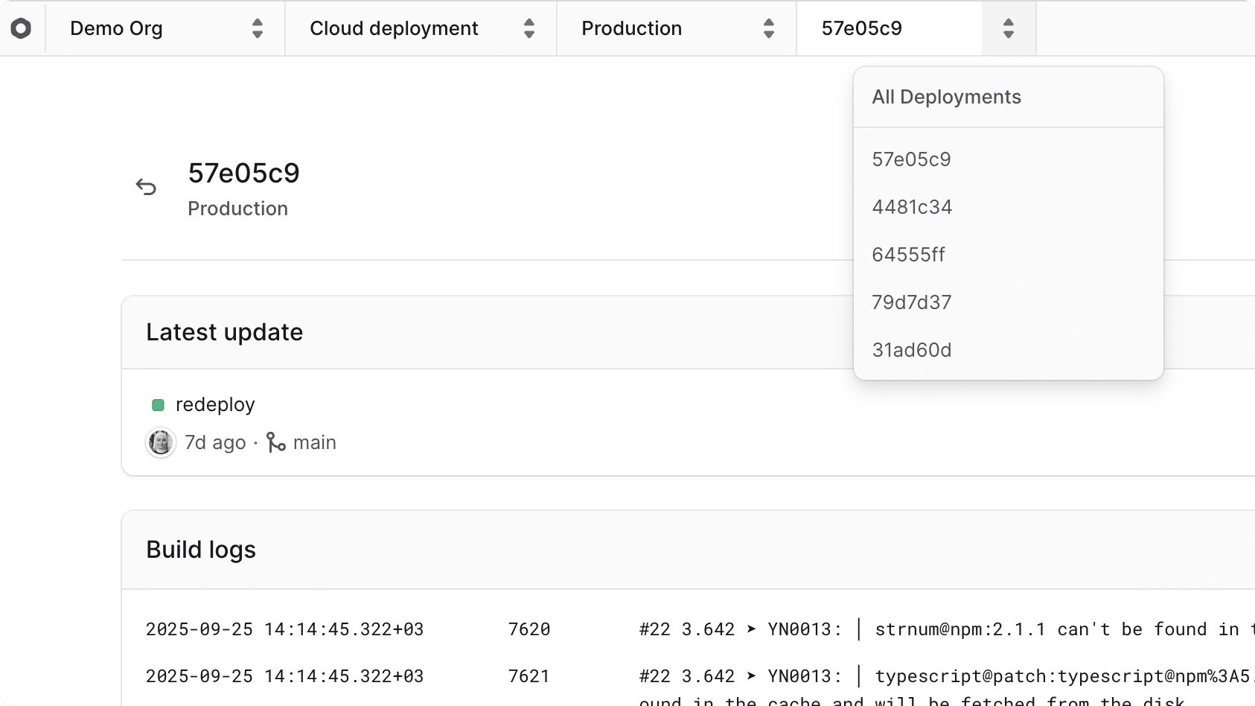Click the green redeploy status indicator
The width and height of the screenshot is (1255, 706).
(158, 405)
